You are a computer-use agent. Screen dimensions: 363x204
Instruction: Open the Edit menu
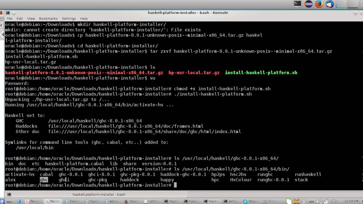[20, 18]
